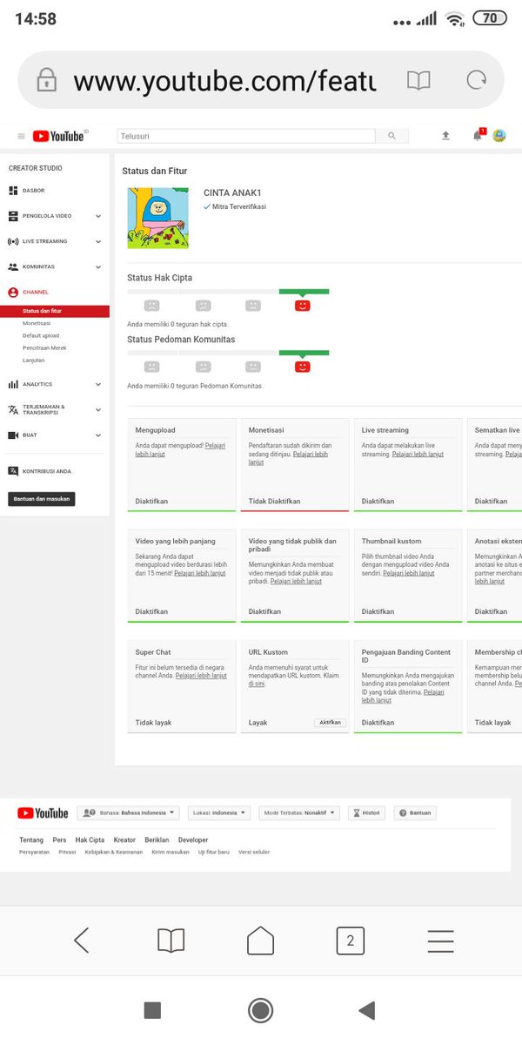Reload the page with refresh icon
The image size is (522, 1045).
point(476,81)
